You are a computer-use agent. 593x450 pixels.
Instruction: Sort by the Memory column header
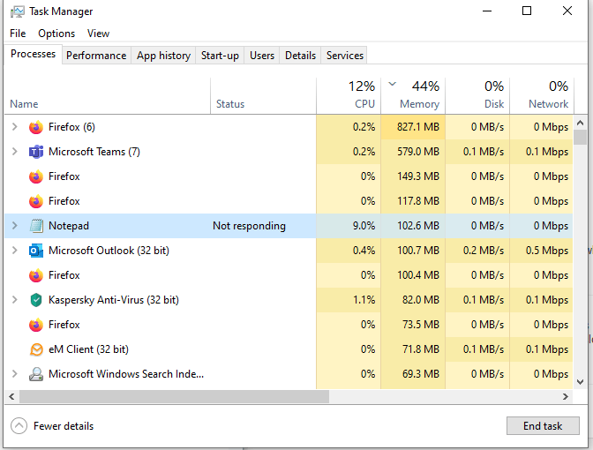click(413, 95)
